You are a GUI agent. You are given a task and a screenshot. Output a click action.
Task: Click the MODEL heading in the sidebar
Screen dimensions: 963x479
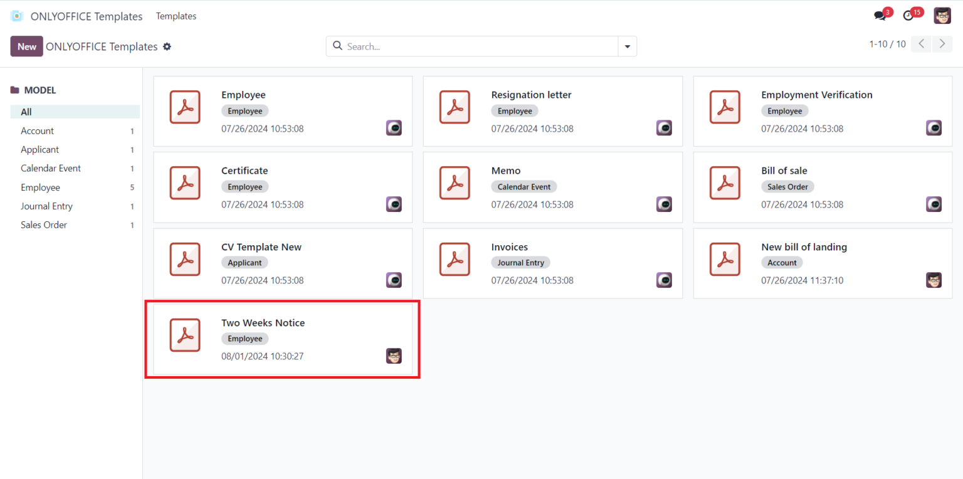pos(39,90)
